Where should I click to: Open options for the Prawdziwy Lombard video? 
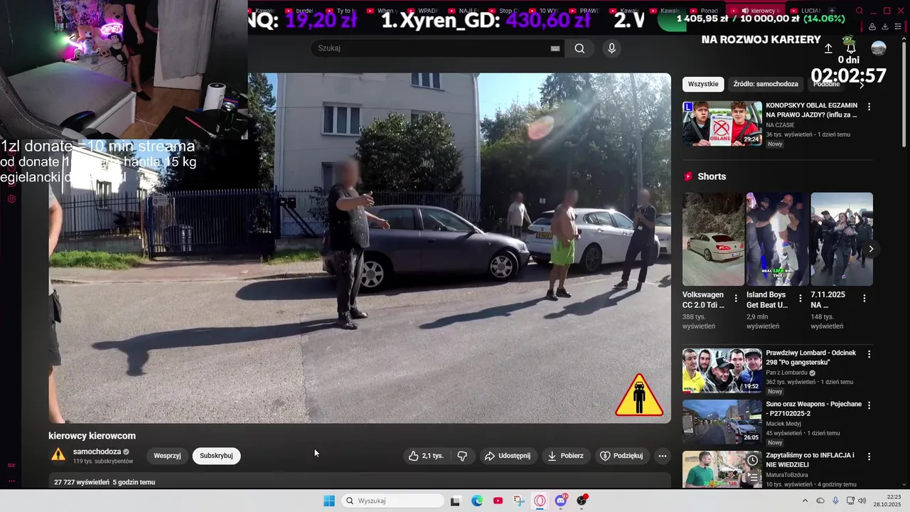click(x=869, y=354)
